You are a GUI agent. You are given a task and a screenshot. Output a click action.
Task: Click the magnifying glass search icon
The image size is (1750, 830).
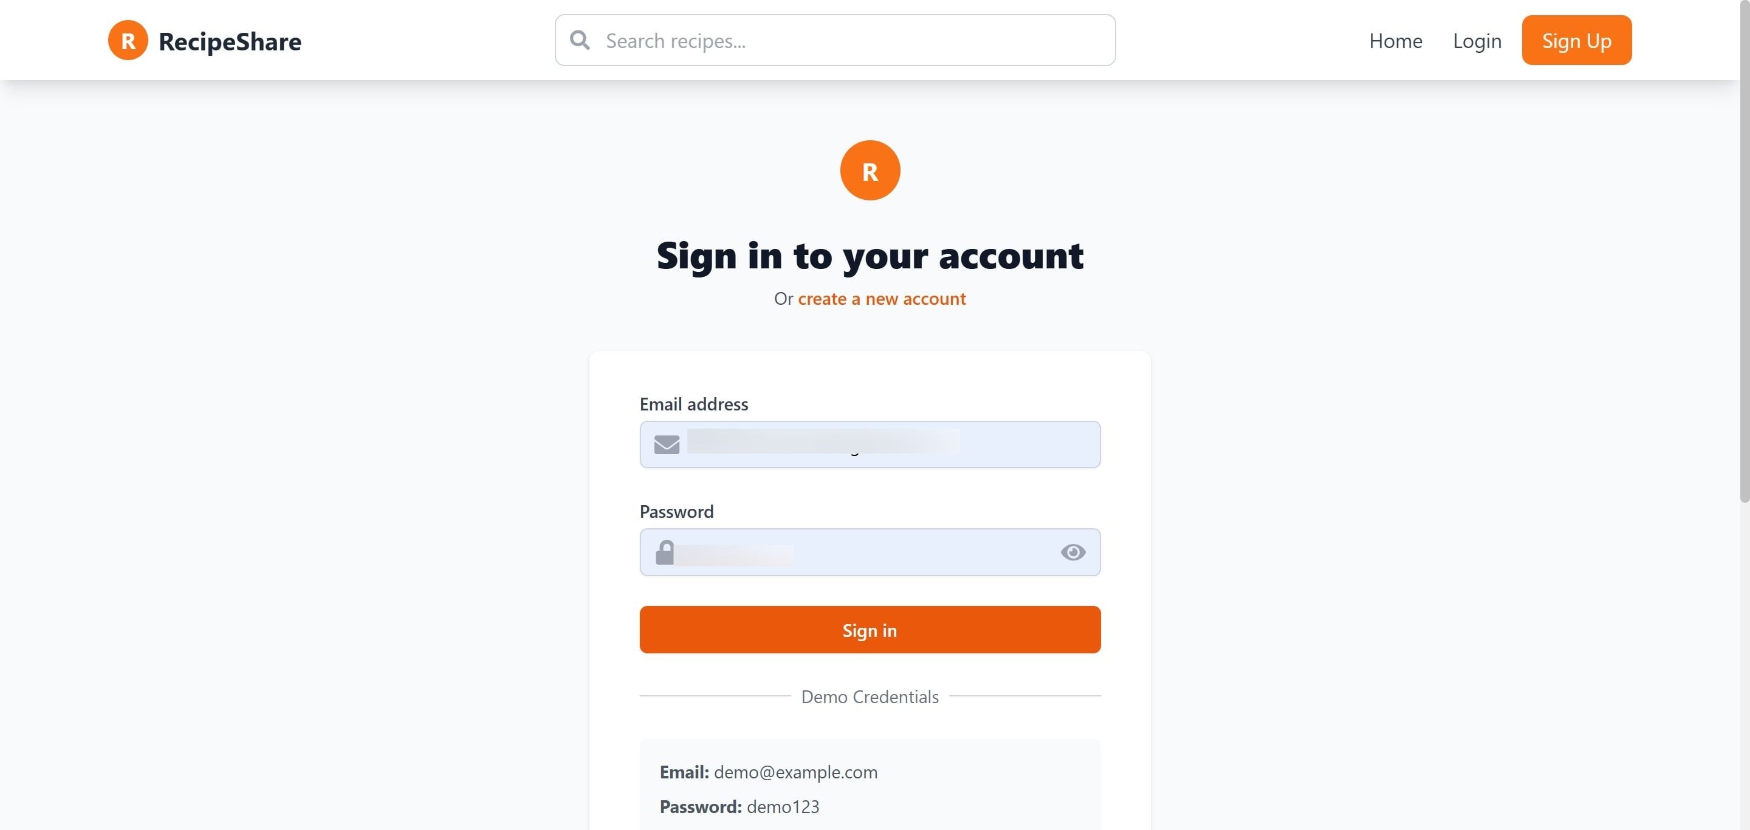point(580,40)
